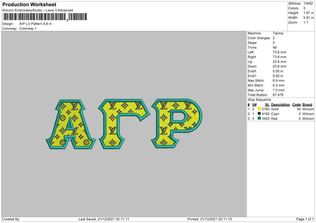Screen dimensions: 316x223
Task: Click the Colorway 1 value
Action: tap(28, 28)
